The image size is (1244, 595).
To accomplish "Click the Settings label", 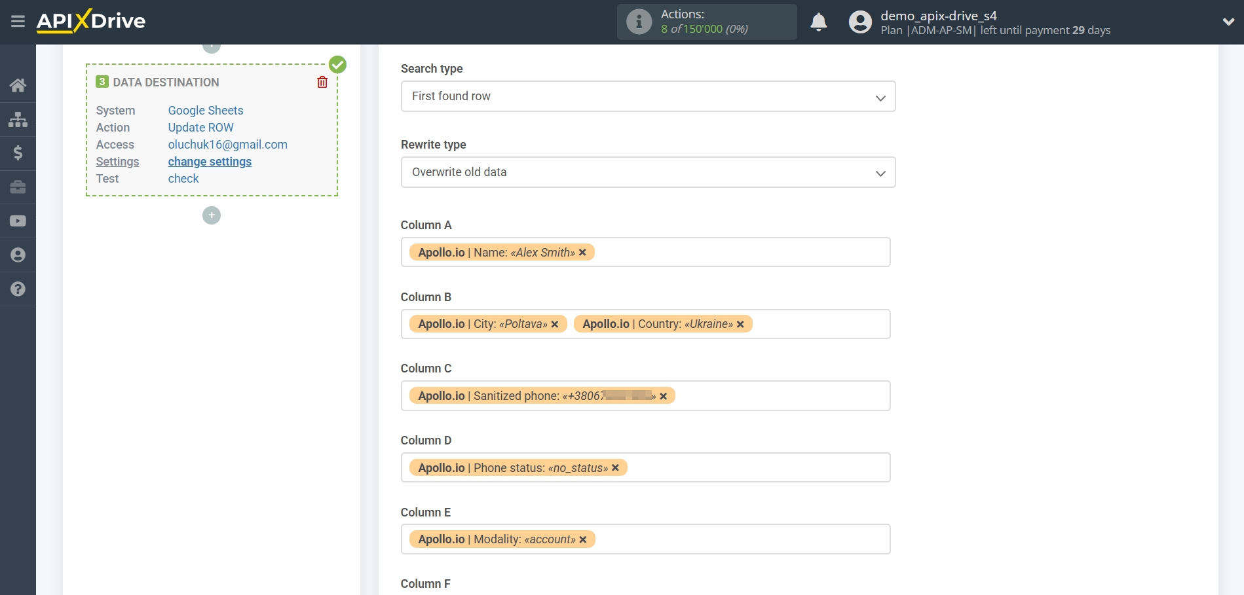I will [x=117, y=162].
